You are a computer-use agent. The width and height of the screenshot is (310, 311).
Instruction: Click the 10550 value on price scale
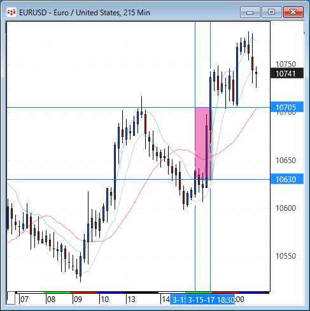(x=286, y=256)
